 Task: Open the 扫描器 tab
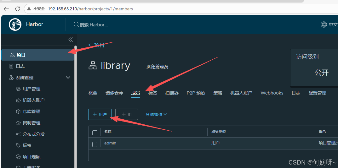(172, 93)
